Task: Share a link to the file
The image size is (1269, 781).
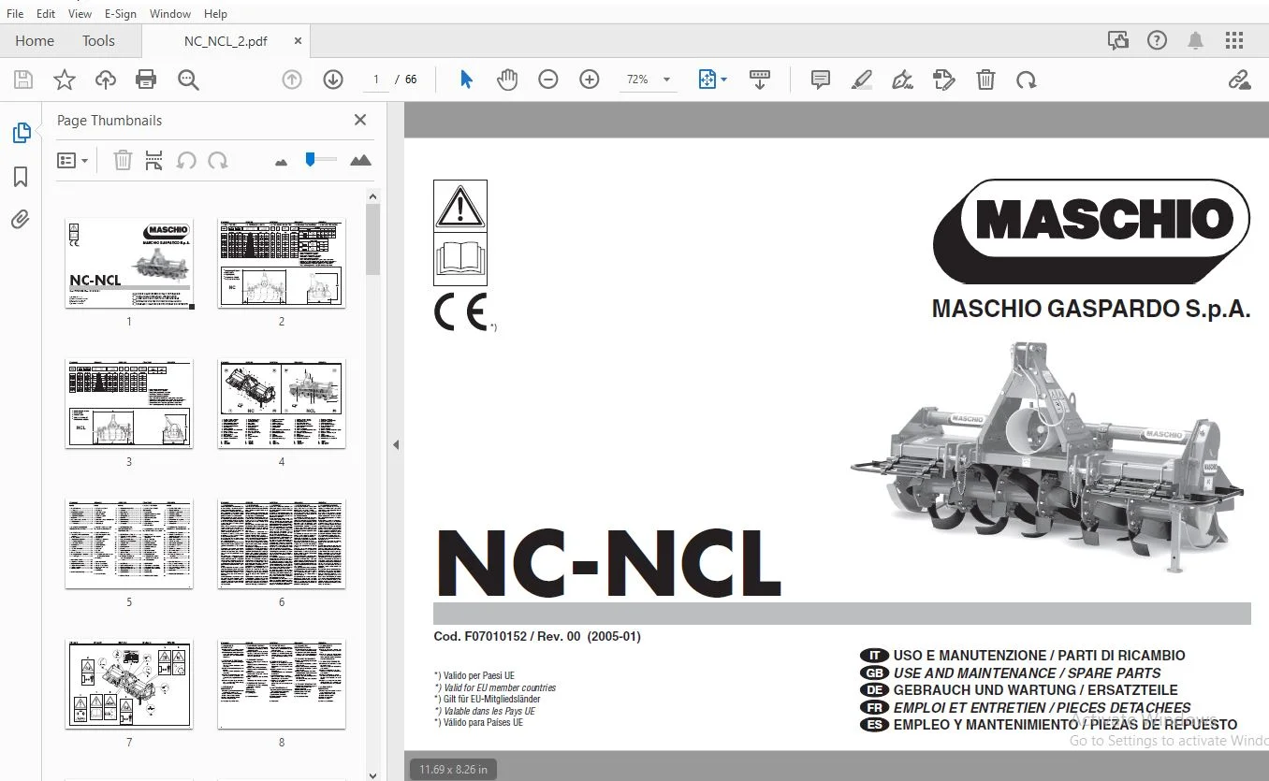Action: (x=1240, y=80)
